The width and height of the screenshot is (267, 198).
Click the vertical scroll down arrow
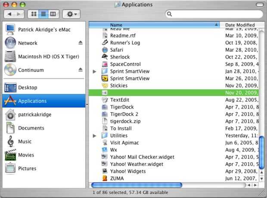tap(262, 179)
